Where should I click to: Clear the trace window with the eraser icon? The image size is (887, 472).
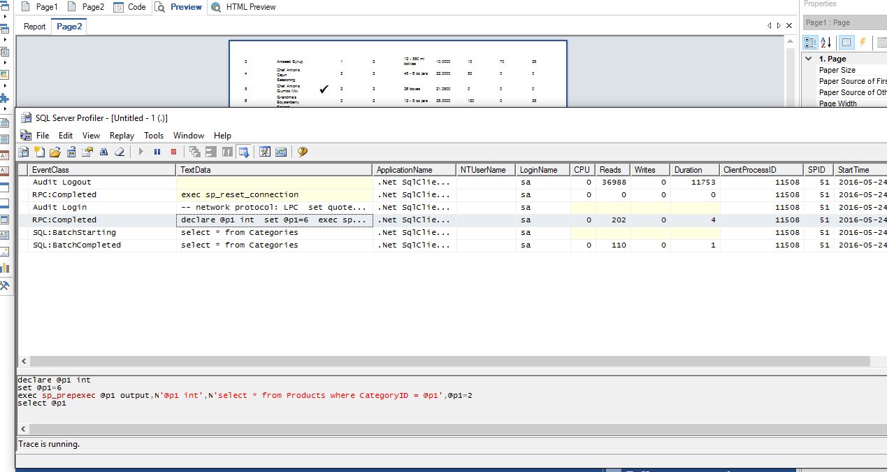[120, 152]
